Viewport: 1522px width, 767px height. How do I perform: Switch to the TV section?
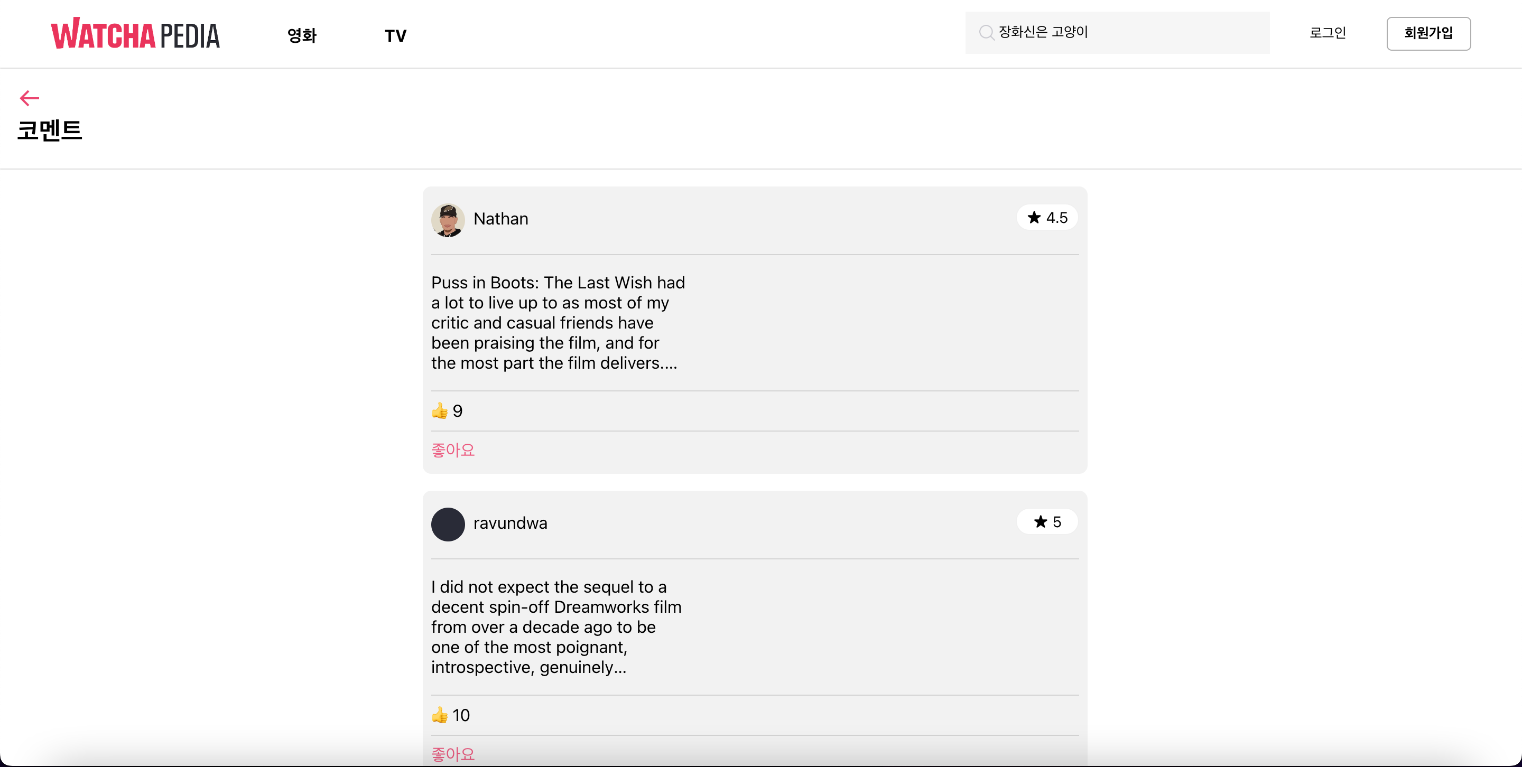pyautogui.click(x=395, y=34)
